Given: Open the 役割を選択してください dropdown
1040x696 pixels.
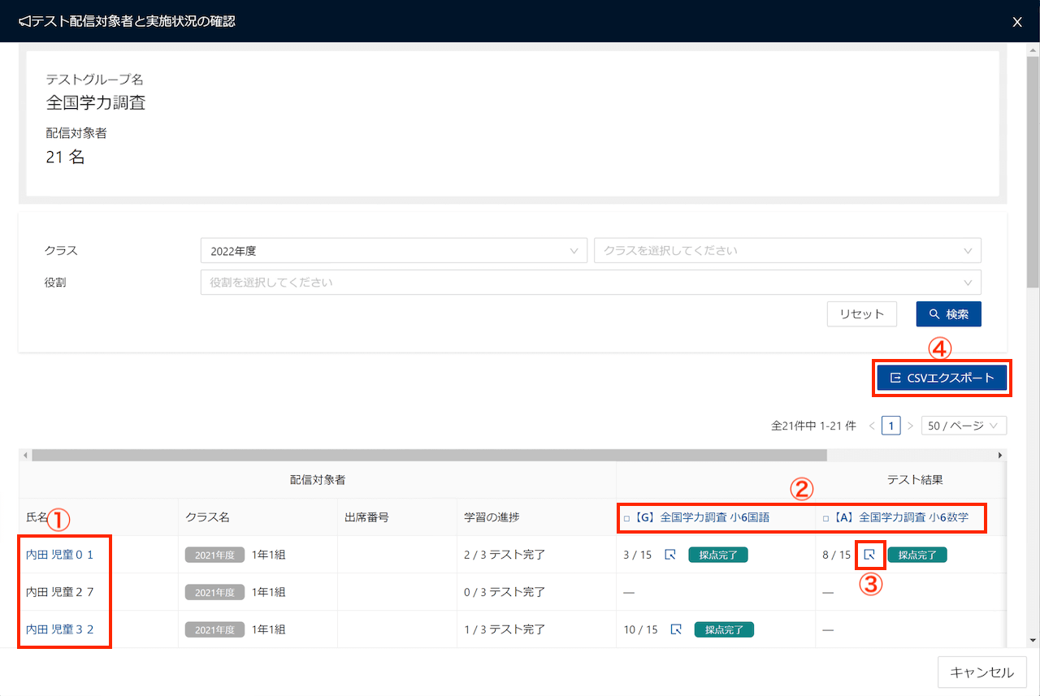Looking at the screenshot, I should pyautogui.click(x=591, y=283).
